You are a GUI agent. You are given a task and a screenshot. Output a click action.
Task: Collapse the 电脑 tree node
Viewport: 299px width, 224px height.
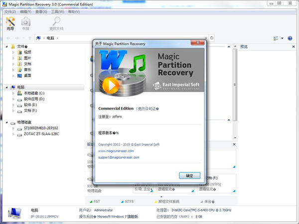coord(6,87)
